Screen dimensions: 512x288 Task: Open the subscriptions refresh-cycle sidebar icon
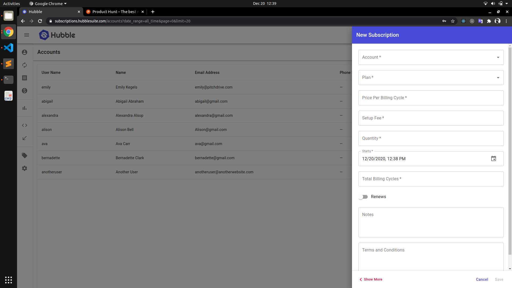click(x=25, y=65)
